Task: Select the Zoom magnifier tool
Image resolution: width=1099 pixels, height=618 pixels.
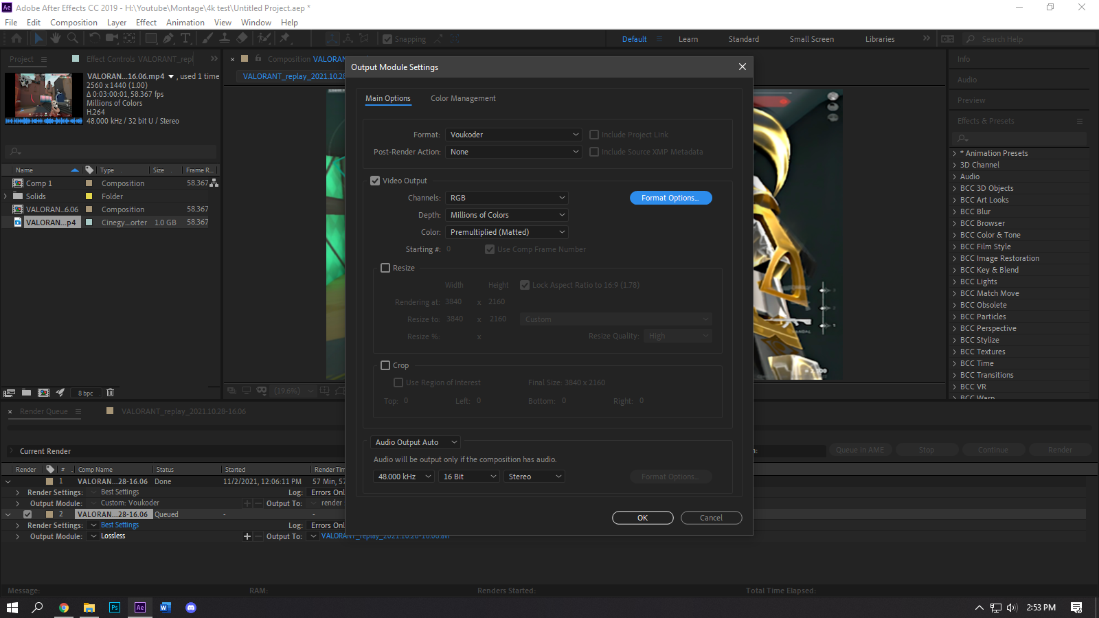Action: [x=72, y=38]
